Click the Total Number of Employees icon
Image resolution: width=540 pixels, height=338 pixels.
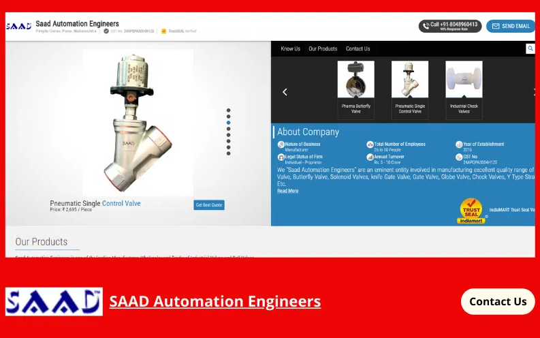point(370,144)
